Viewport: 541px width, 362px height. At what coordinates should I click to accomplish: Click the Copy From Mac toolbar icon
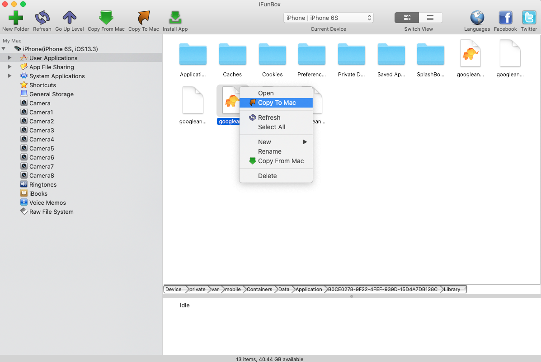[x=106, y=18]
